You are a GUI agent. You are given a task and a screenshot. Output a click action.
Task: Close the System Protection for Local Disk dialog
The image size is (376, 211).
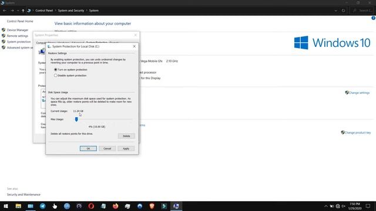[135, 46]
